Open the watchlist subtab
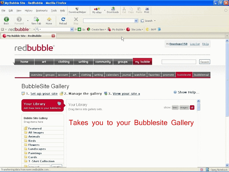 [x=140, y=75]
